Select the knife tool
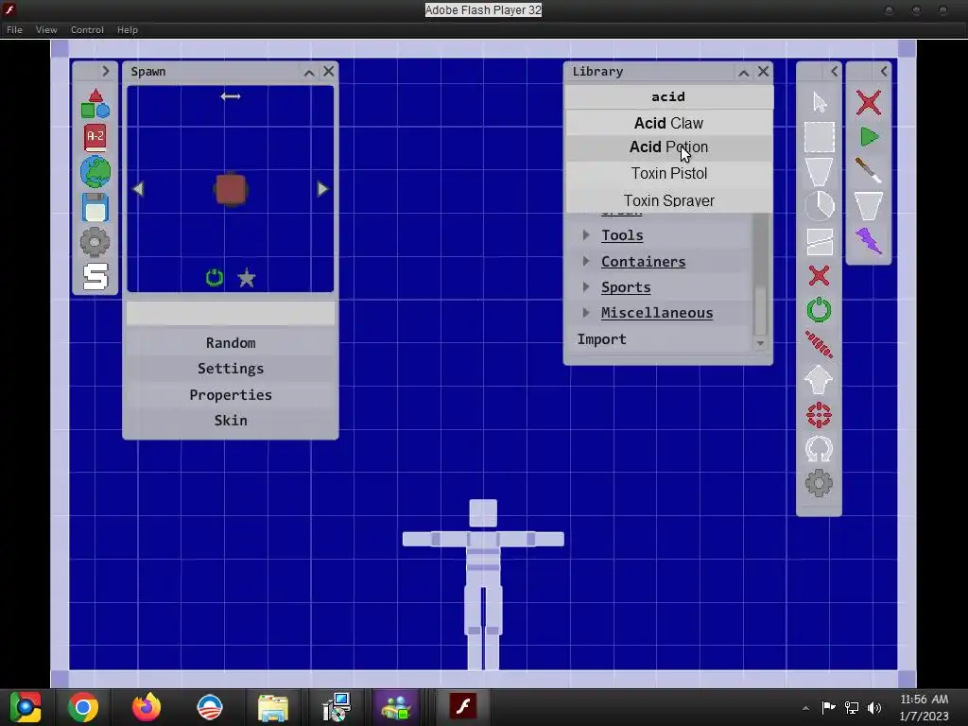The image size is (968, 726). [x=869, y=171]
